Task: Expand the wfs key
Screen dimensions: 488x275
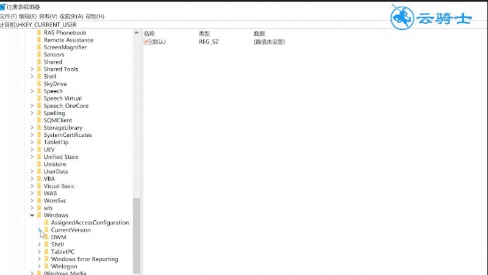Action: (x=32, y=208)
